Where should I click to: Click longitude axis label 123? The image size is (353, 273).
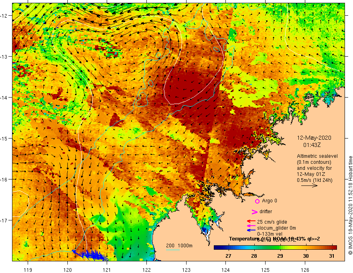[x=186, y=270]
